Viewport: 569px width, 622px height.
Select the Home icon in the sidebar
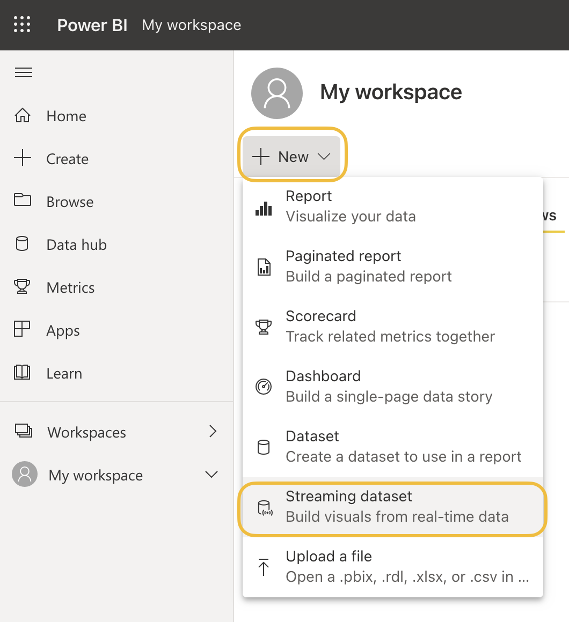click(x=23, y=115)
